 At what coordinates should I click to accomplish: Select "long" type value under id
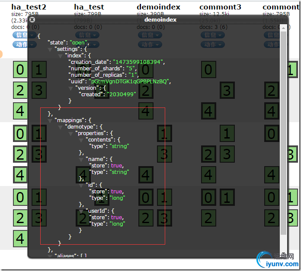click(x=117, y=198)
